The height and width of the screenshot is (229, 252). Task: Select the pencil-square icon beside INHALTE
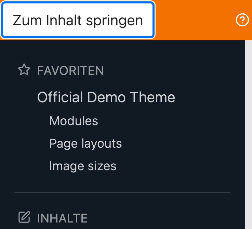point(24,217)
